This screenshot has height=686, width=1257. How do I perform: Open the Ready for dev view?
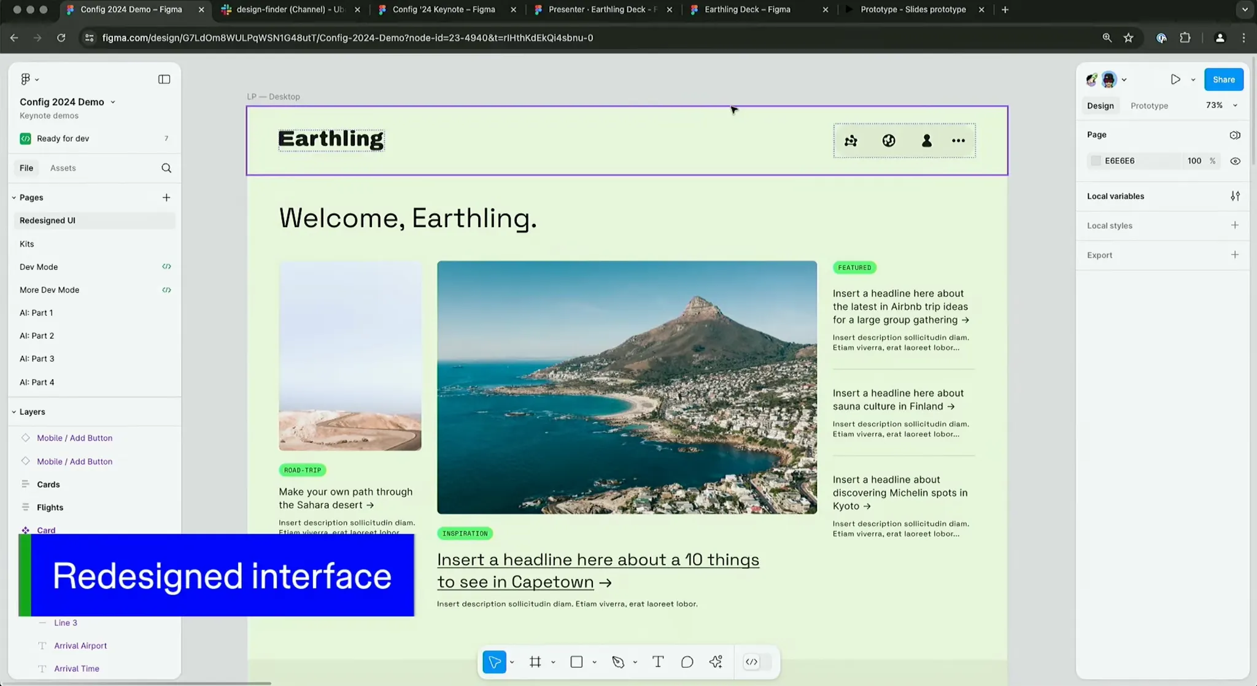63,139
